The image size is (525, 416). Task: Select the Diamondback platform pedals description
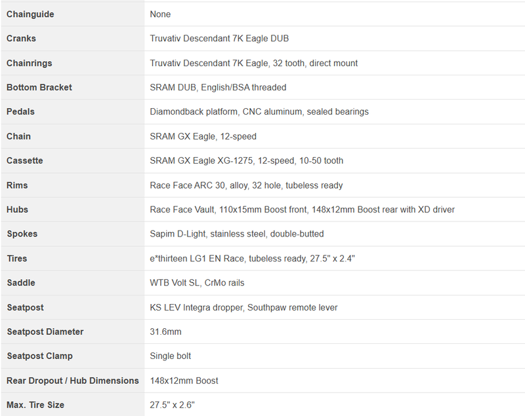tap(259, 111)
